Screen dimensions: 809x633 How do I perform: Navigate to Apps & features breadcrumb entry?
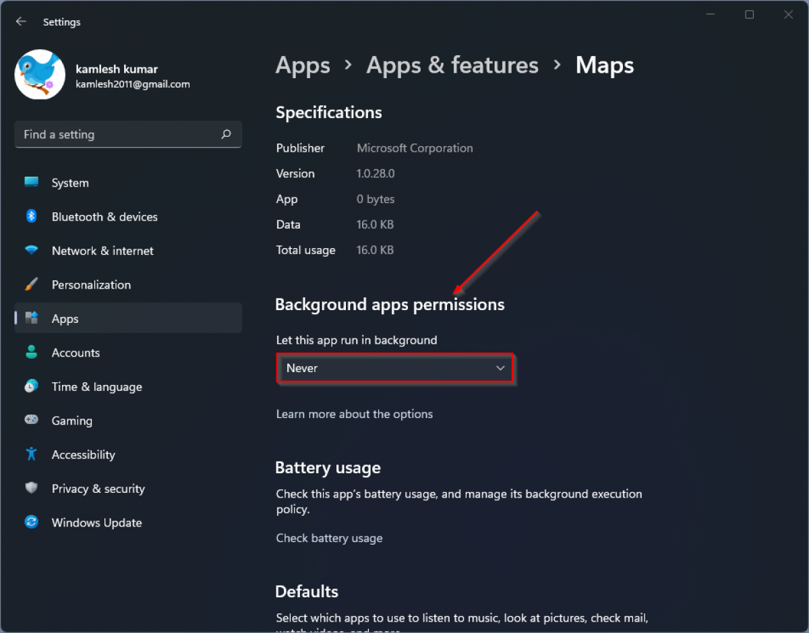[452, 65]
